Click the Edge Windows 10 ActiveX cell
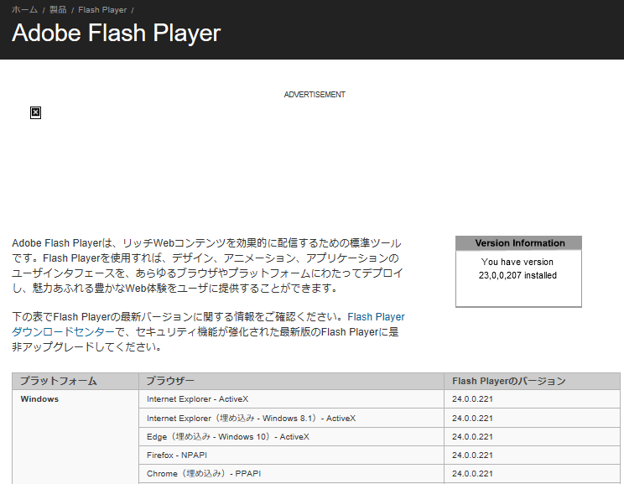Image resolution: width=624 pixels, height=484 pixels. tap(291, 437)
